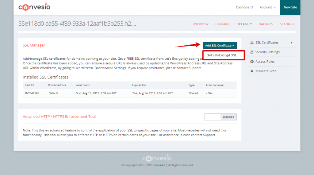Screen dimensions: 314x175
Task: Select the Default protected site cell
Action: (x=53, y=93)
